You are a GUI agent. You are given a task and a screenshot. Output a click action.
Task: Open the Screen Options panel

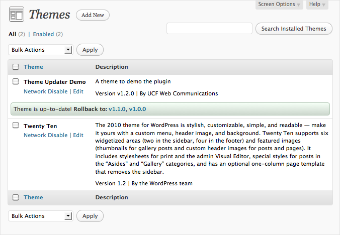[279, 5]
